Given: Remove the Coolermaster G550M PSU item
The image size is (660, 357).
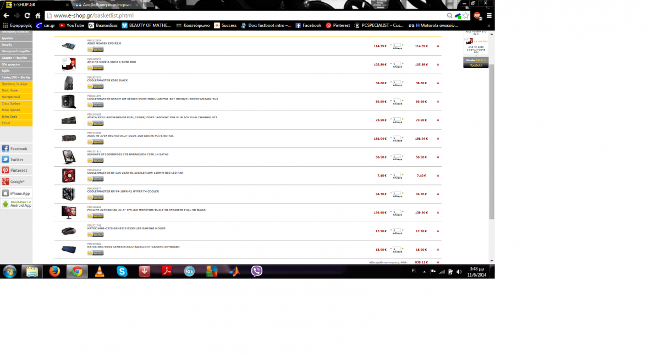Looking at the screenshot, I should [x=438, y=101].
